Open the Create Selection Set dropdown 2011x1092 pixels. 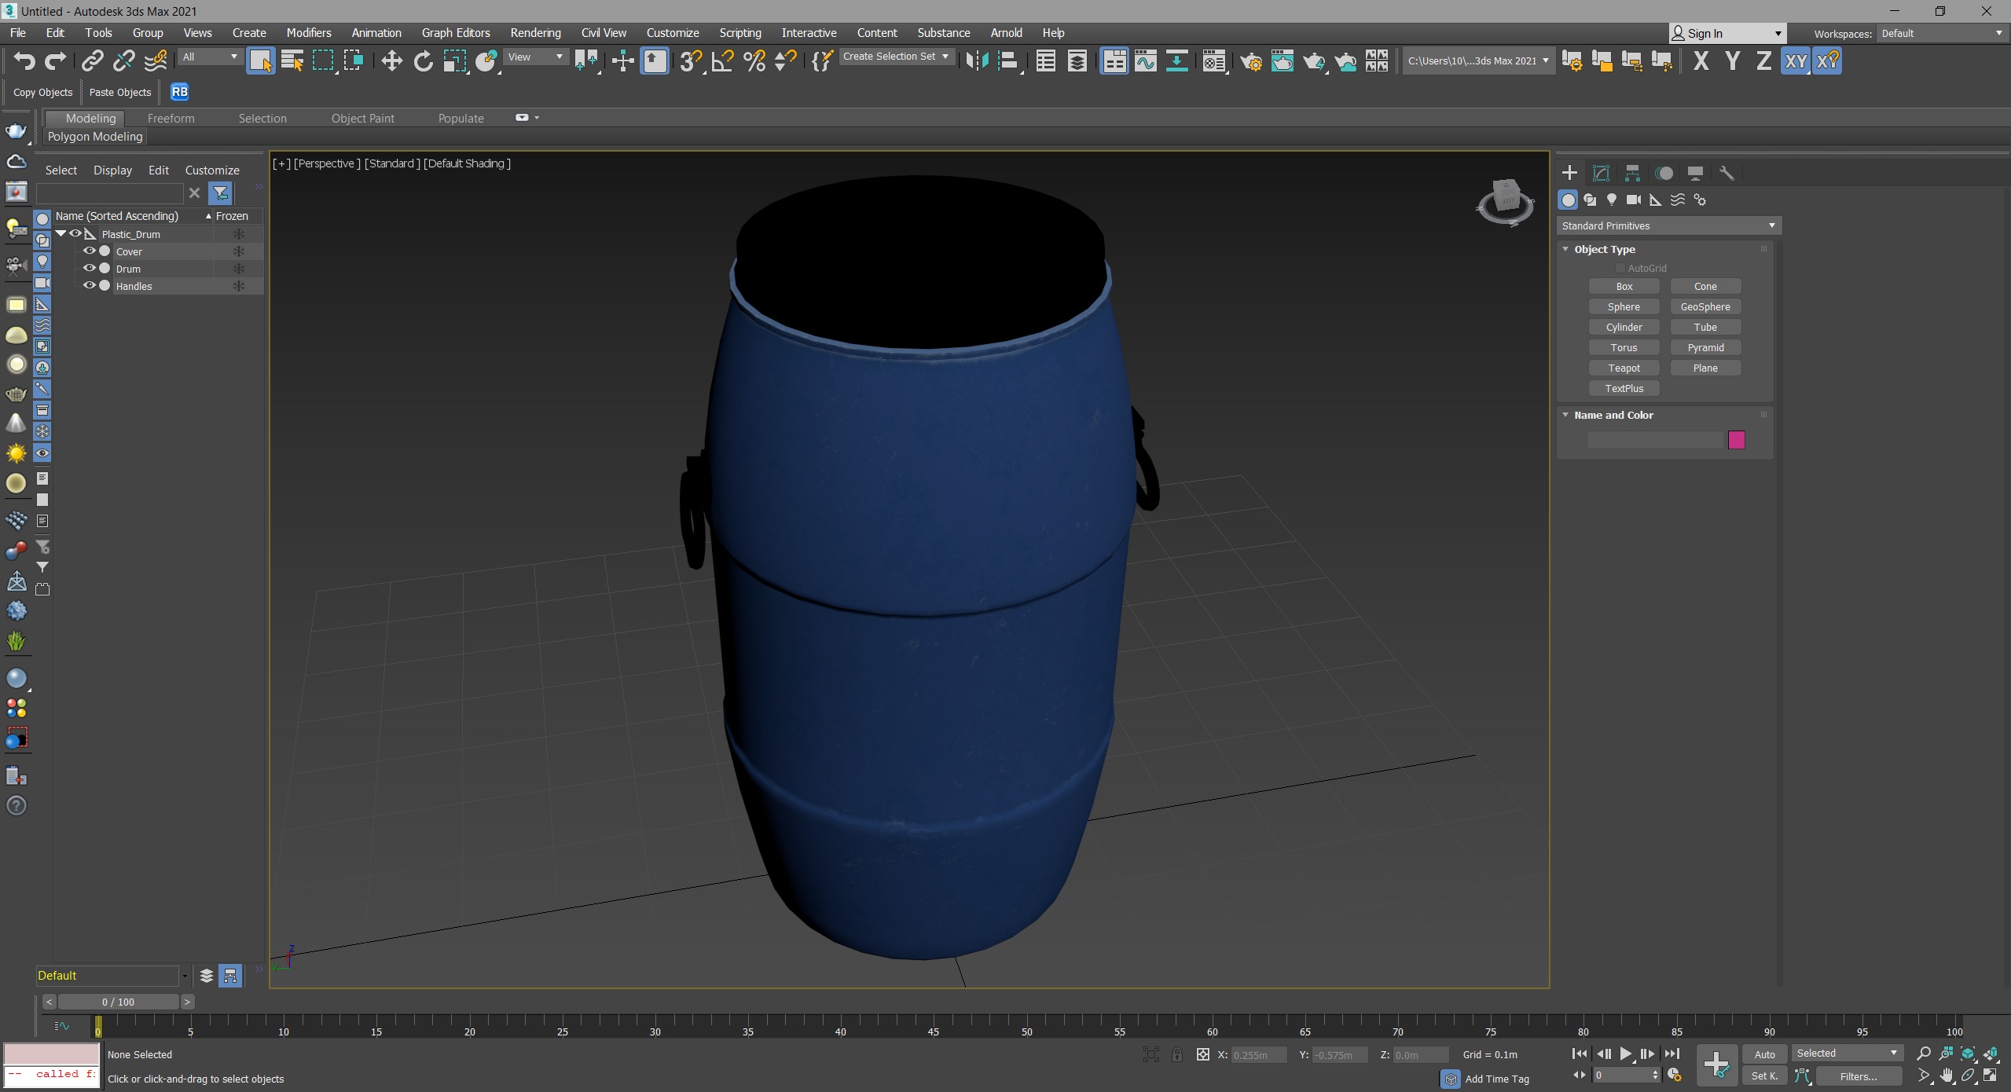pyautogui.click(x=897, y=57)
